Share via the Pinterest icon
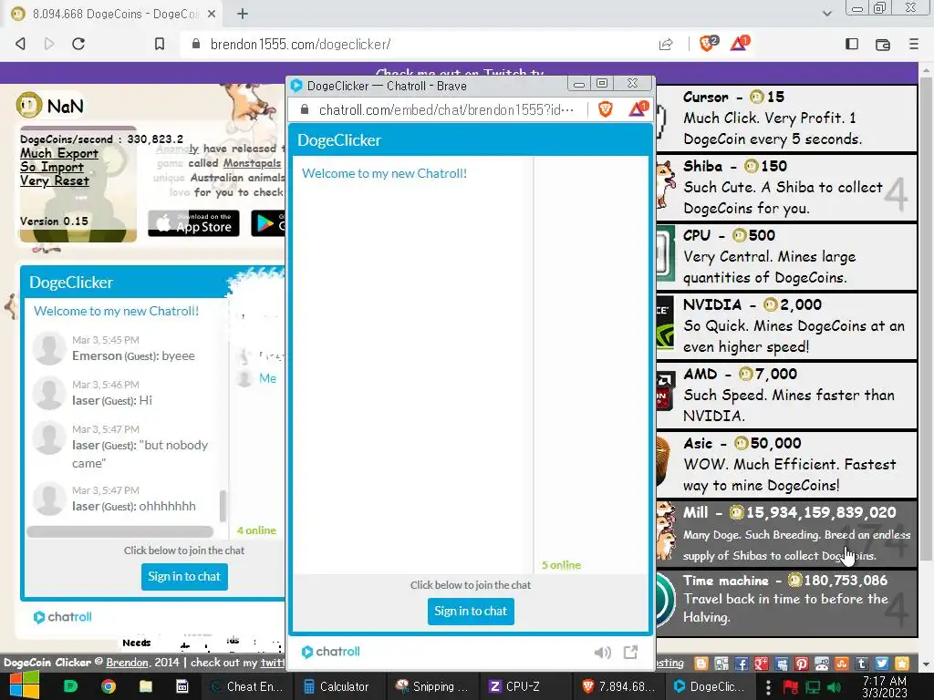Screen dimensions: 934x700 click(x=801, y=664)
